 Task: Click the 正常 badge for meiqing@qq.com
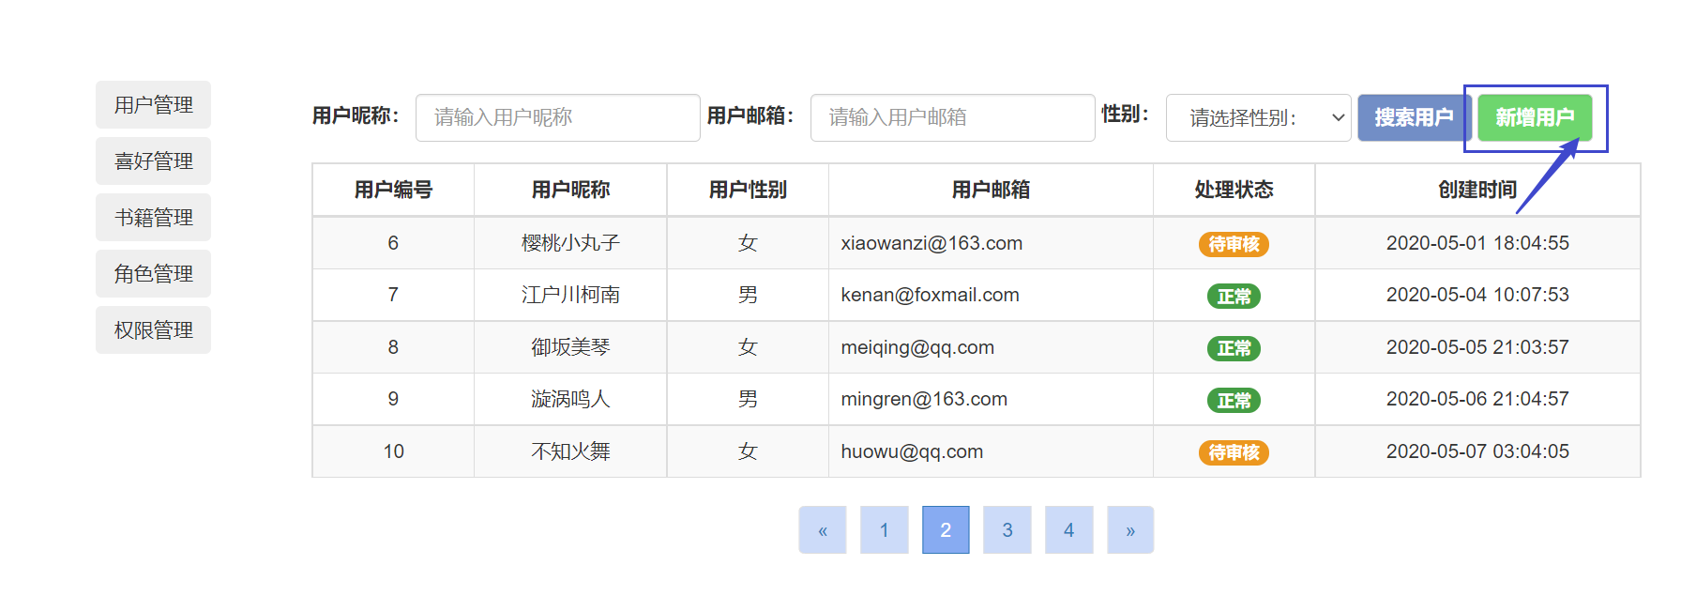coord(1234,348)
